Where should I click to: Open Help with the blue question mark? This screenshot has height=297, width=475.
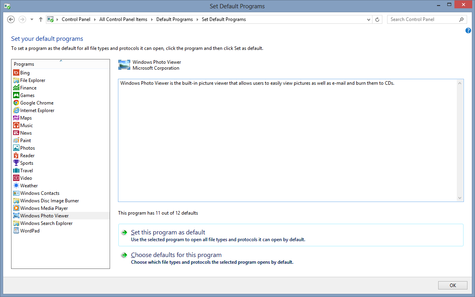coord(468,30)
